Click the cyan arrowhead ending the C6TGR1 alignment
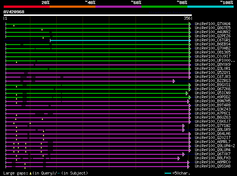This screenshot has width=237, height=176. [x=190, y=40]
